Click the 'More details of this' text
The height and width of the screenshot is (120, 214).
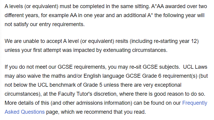[x=26, y=103]
